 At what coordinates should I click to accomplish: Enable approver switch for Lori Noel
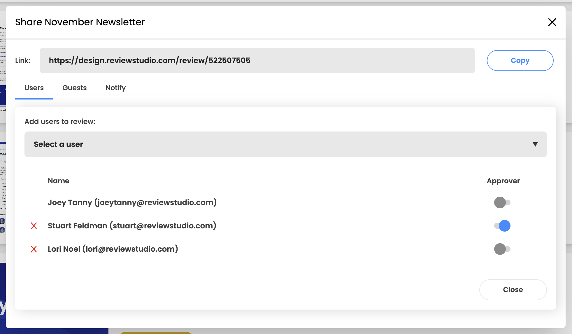502,249
